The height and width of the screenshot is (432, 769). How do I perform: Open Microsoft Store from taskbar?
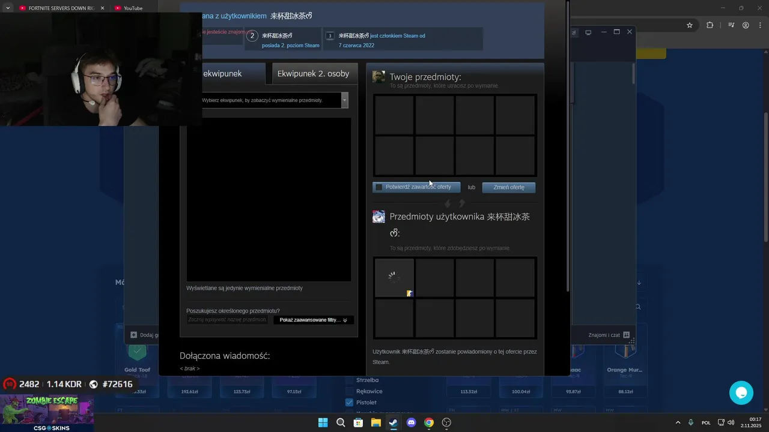[x=358, y=422]
